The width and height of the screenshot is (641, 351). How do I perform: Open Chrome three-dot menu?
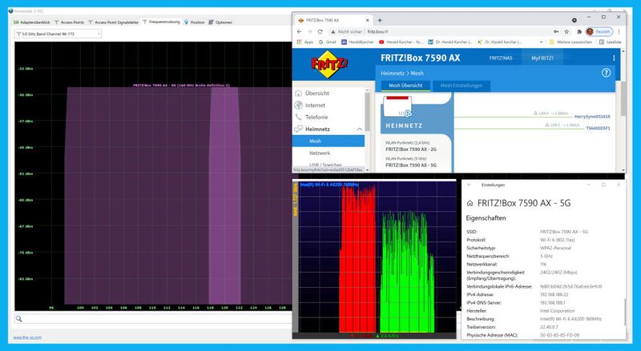tap(619, 31)
